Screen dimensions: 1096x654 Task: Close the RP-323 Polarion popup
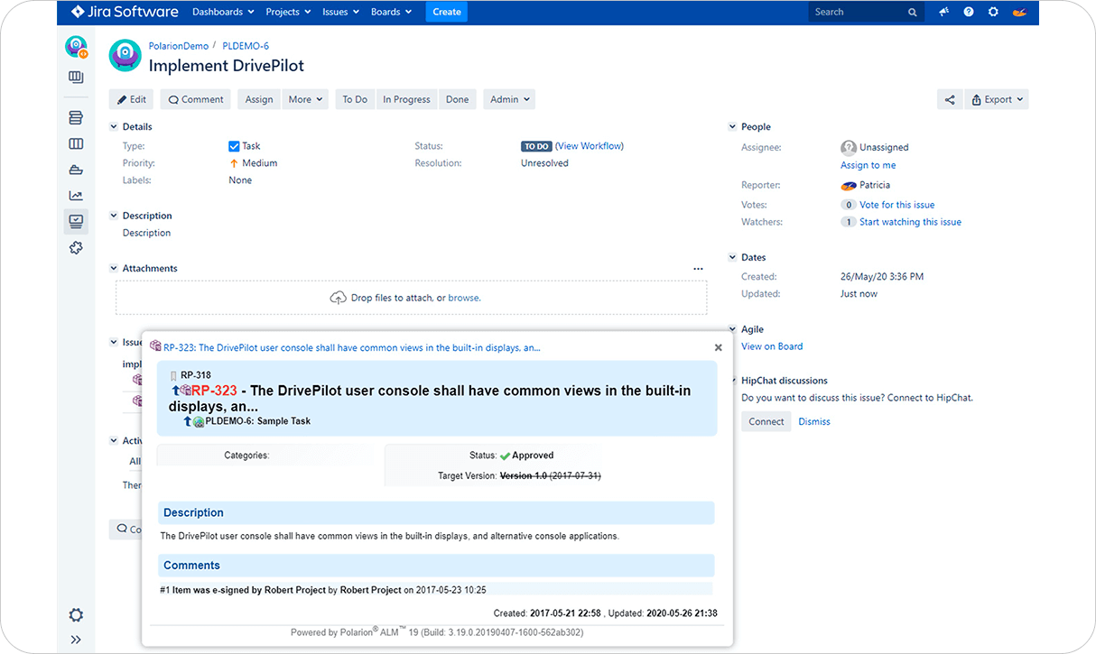(719, 347)
